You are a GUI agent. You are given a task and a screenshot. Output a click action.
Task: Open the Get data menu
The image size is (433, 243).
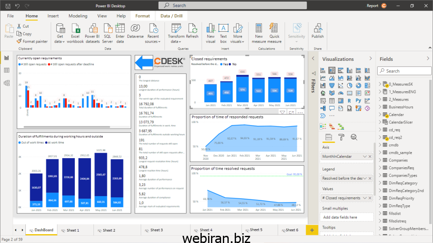click(x=60, y=34)
